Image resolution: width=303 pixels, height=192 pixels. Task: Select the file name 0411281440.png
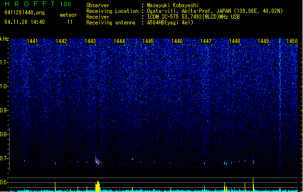tap(25, 12)
